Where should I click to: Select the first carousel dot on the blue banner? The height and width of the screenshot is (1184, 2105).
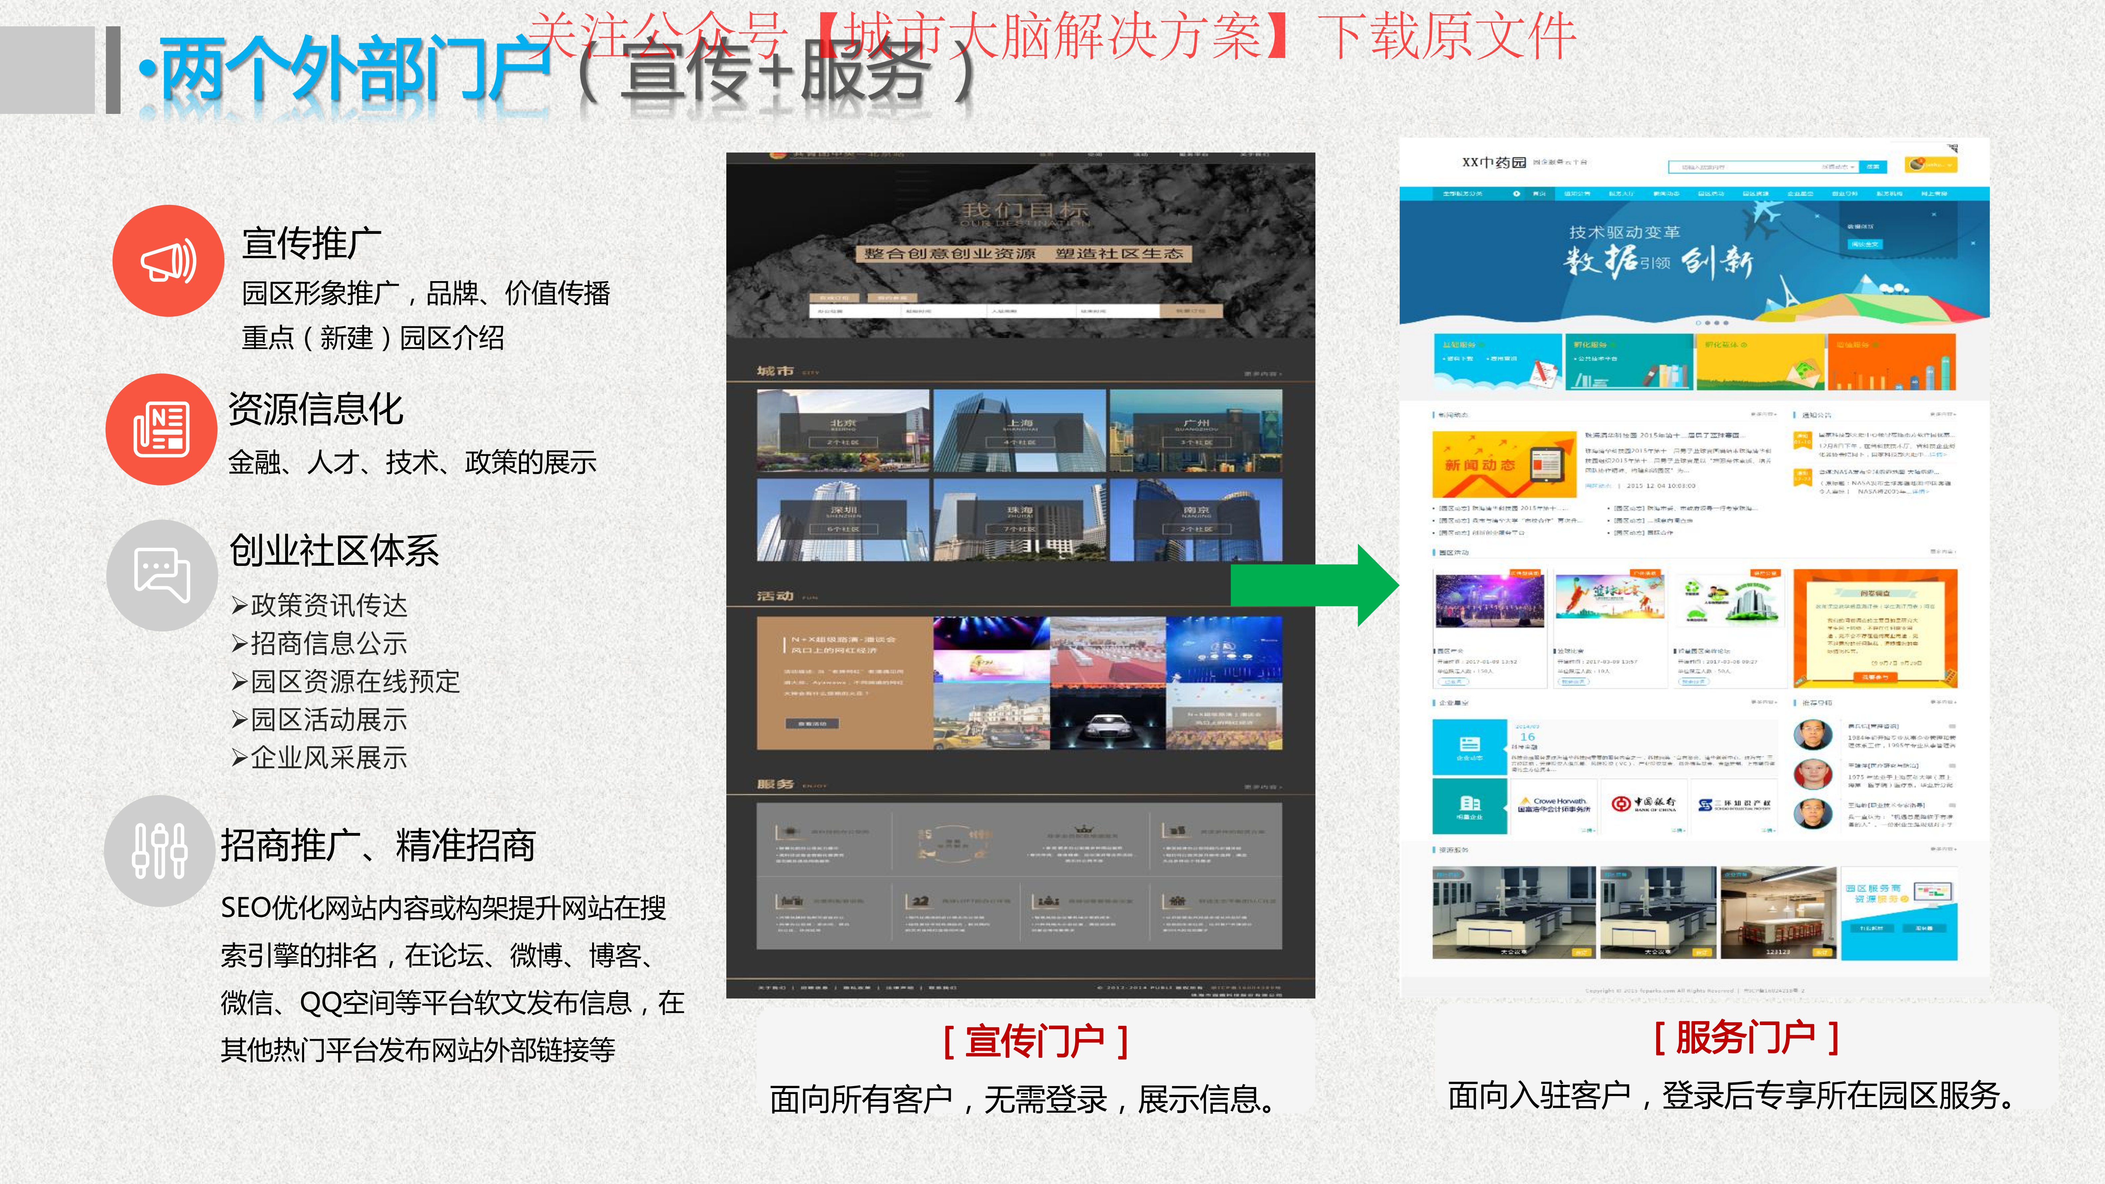point(1699,323)
